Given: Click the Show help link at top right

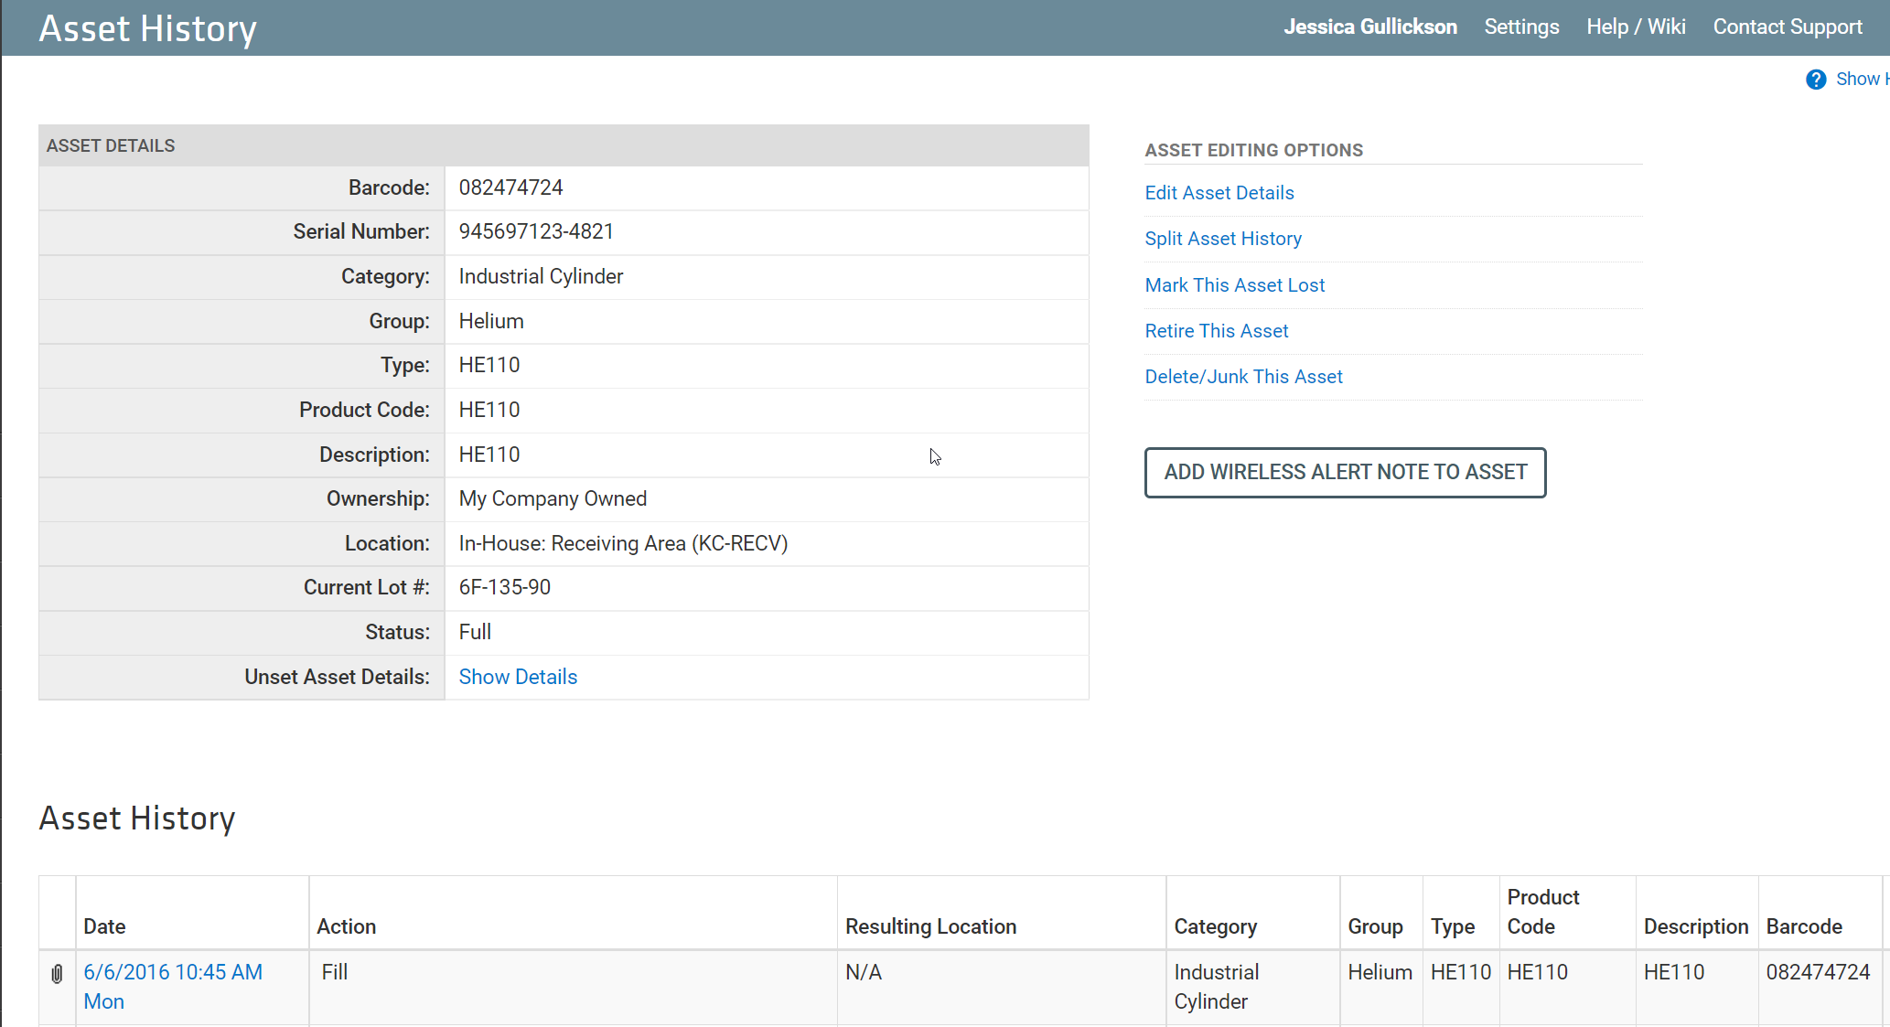Looking at the screenshot, I should (x=1862, y=80).
